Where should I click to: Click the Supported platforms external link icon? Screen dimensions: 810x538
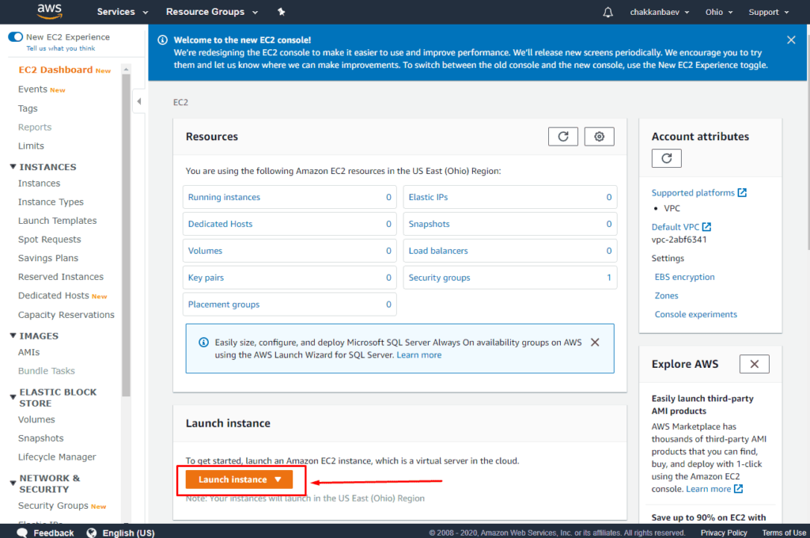(x=742, y=193)
